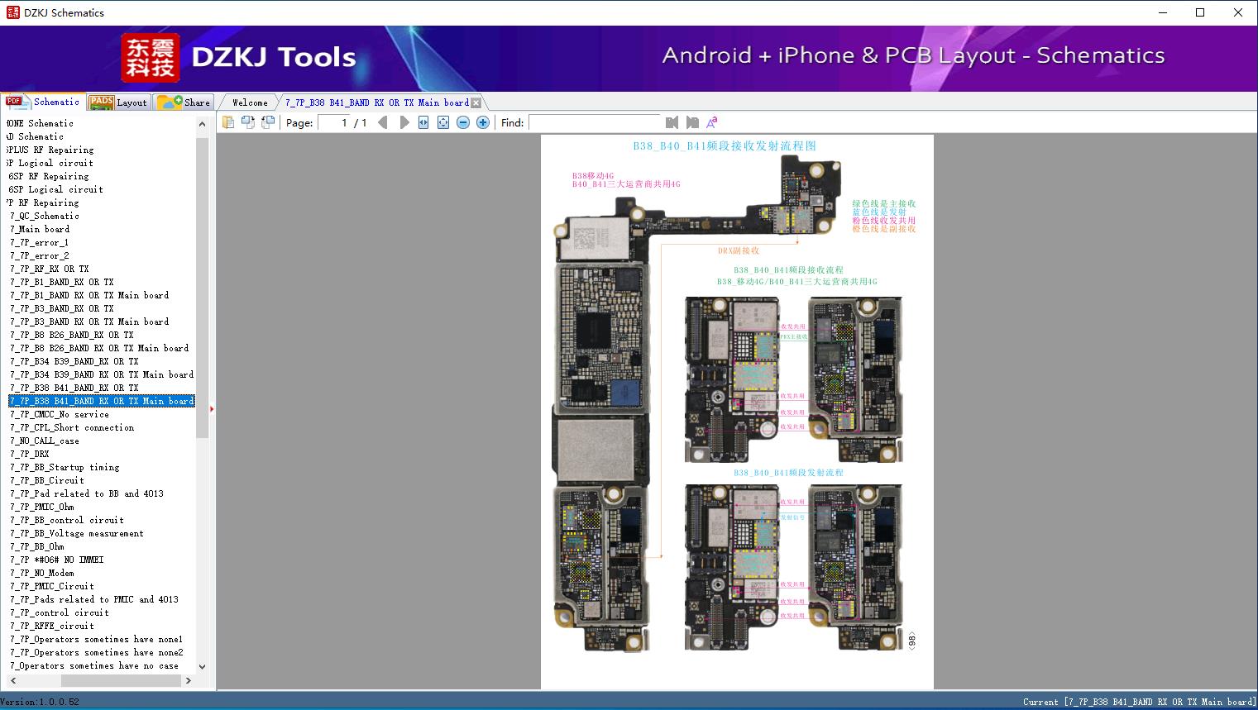Open 7_7P_NO_Modem
Image resolution: width=1258 pixels, height=710 pixels.
point(42,573)
